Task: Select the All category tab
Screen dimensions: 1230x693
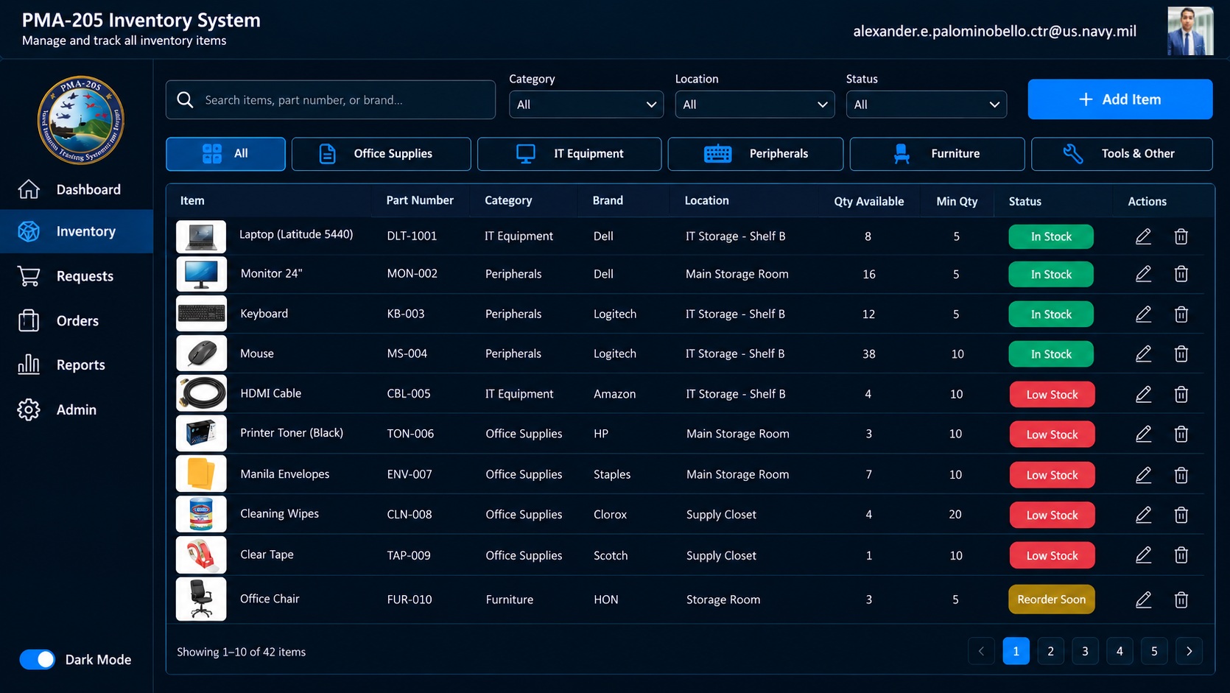Action: click(x=225, y=154)
